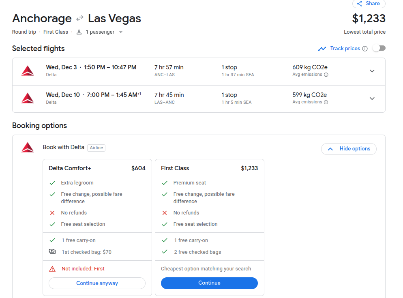Click the passenger person icon

click(79, 32)
